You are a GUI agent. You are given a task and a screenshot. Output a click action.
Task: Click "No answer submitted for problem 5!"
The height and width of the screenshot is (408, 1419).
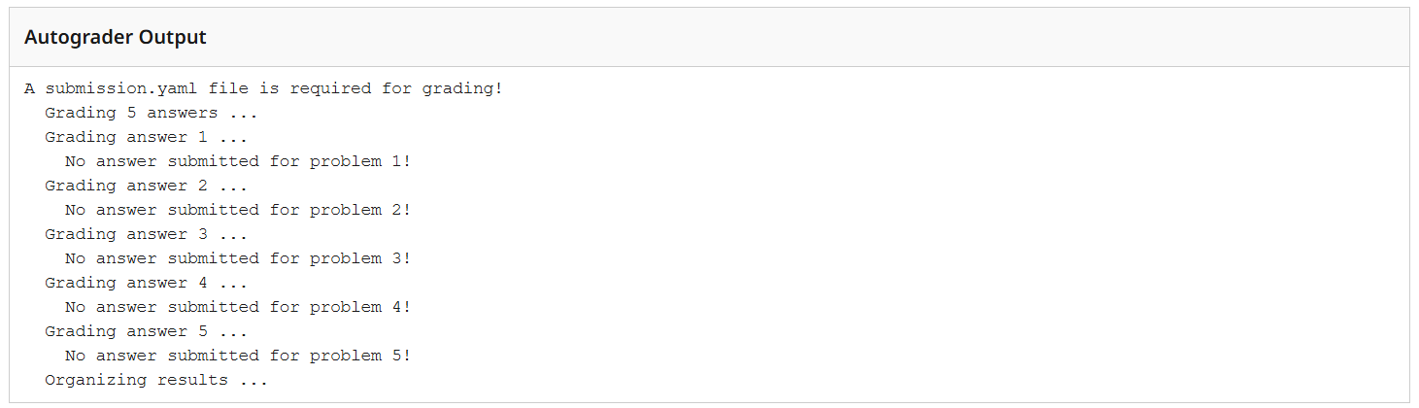238,356
